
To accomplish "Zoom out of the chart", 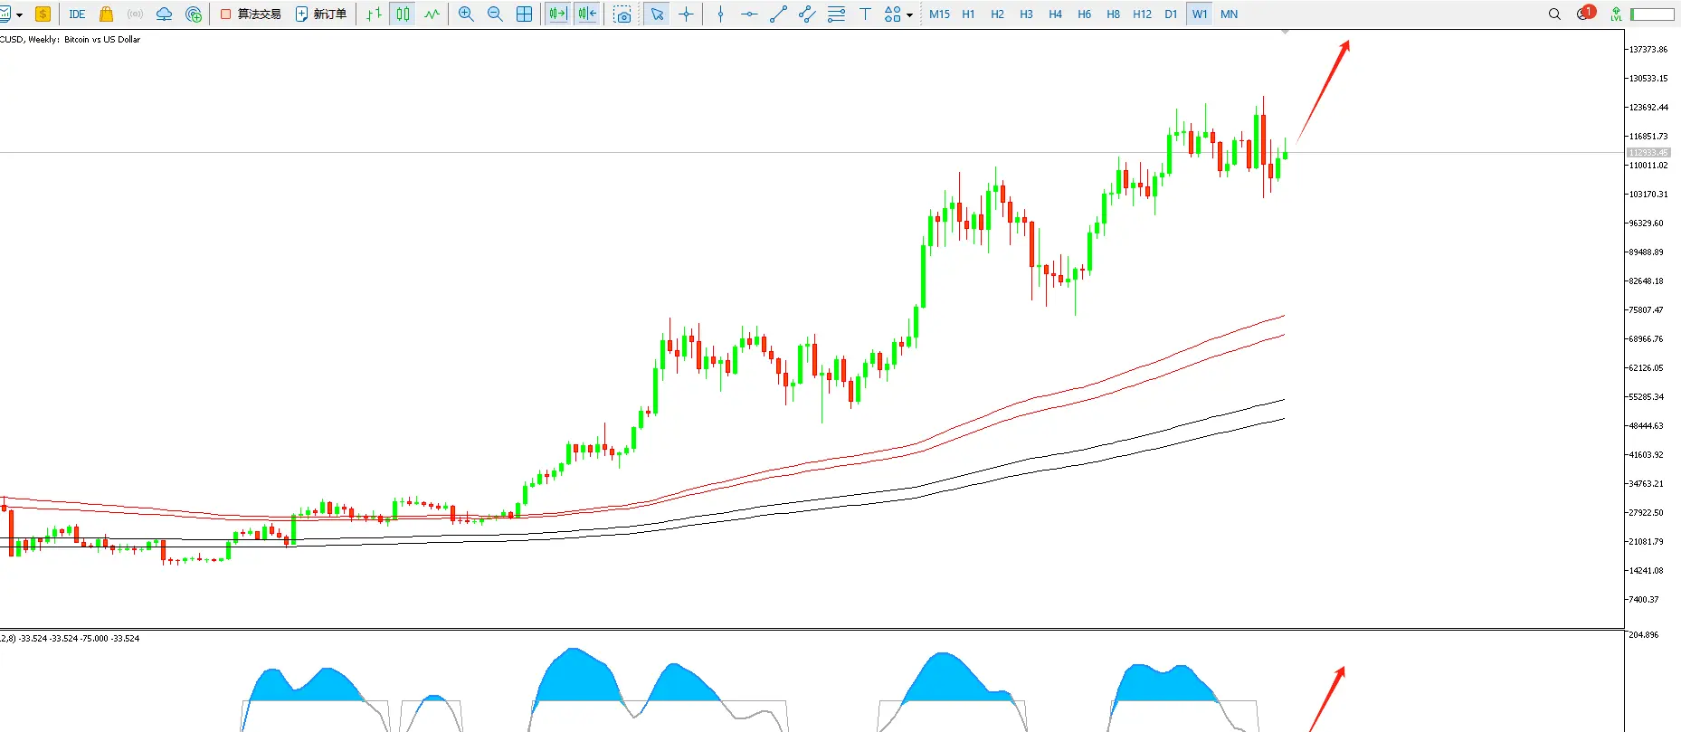I will [495, 14].
